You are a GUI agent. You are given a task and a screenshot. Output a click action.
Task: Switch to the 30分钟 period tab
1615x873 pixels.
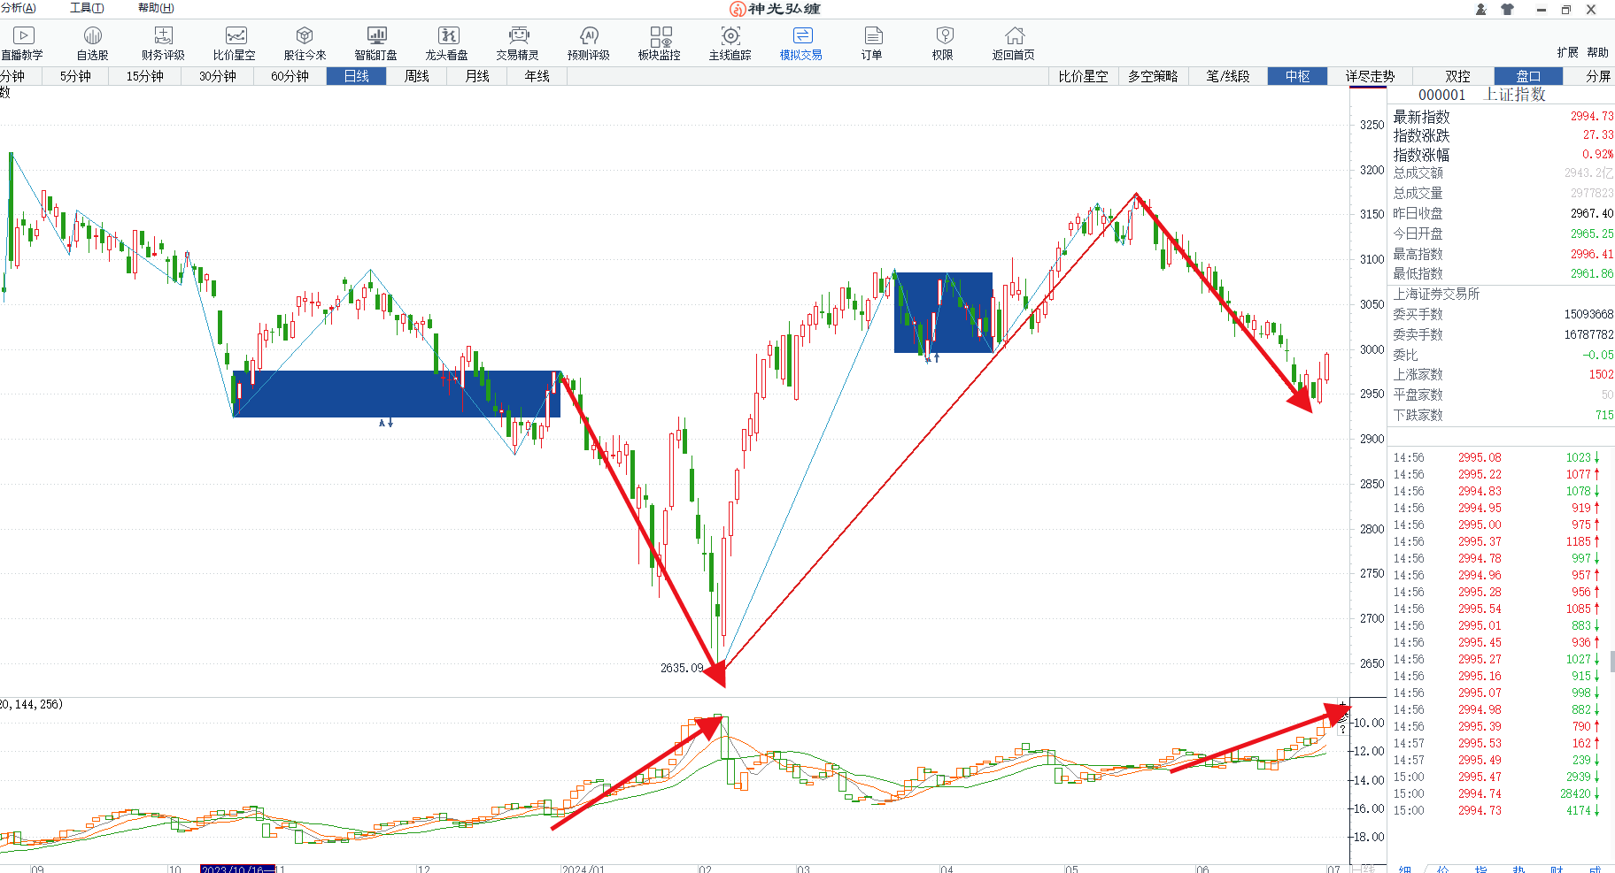click(217, 76)
